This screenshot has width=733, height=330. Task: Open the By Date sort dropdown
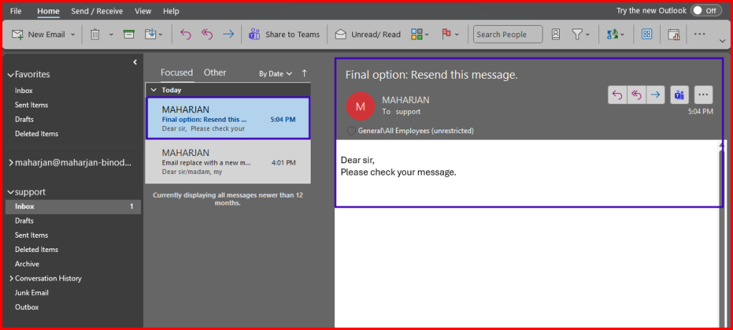(275, 74)
